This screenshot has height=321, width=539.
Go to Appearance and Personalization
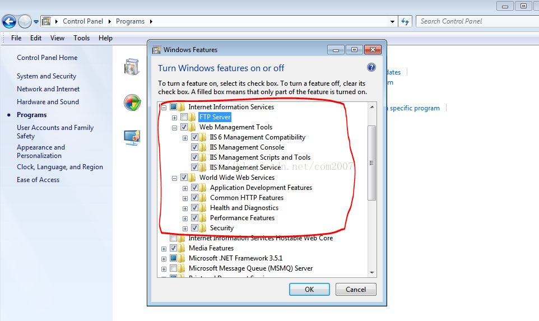[41, 151]
